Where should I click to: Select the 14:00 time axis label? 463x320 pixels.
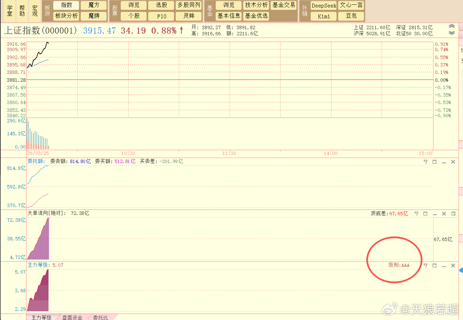[331, 153]
